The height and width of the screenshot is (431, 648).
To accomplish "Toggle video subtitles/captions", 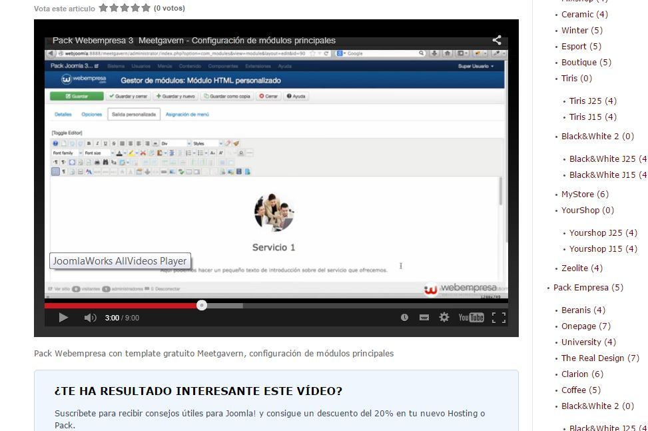I will point(424,317).
